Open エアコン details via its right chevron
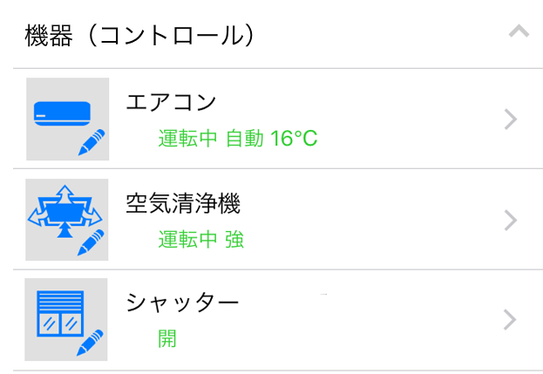 512,119
